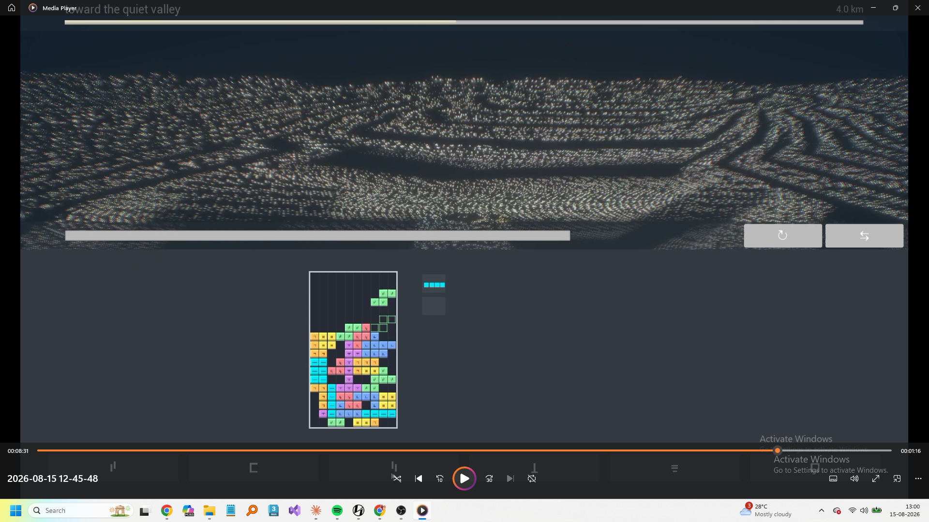929x522 pixels.
Task: Click the remaining time 00:01:16
Action: (x=911, y=451)
